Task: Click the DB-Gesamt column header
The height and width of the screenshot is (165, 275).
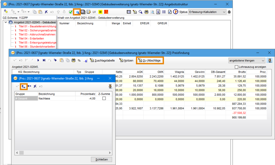Action: coord(216,72)
